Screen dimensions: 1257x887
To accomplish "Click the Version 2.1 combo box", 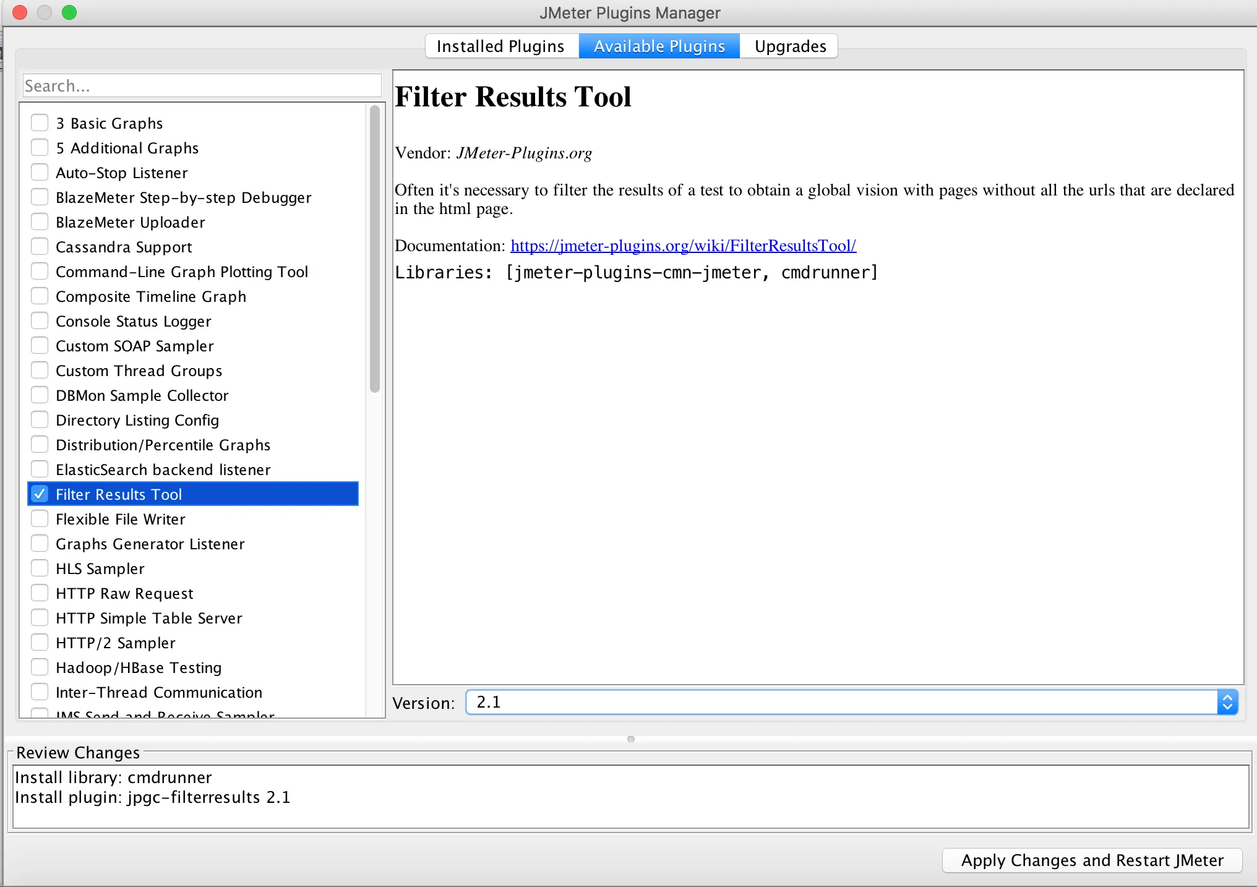I will click(x=841, y=702).
